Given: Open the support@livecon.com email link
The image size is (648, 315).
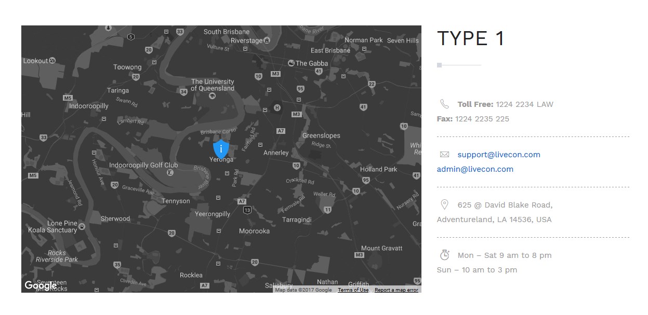Looking at the screenshot, I should pyautogui.click(x=499, y=155).
